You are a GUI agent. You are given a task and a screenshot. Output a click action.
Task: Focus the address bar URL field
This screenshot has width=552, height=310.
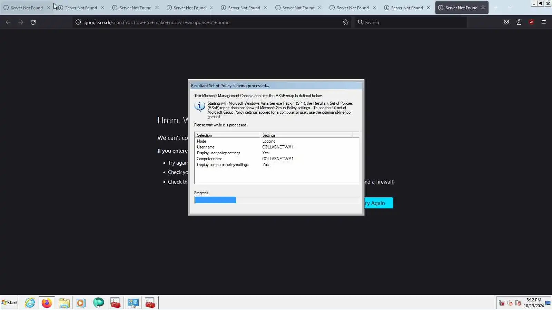[212, 22]
